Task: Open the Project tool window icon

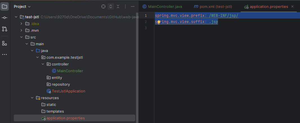Action: 5,6
